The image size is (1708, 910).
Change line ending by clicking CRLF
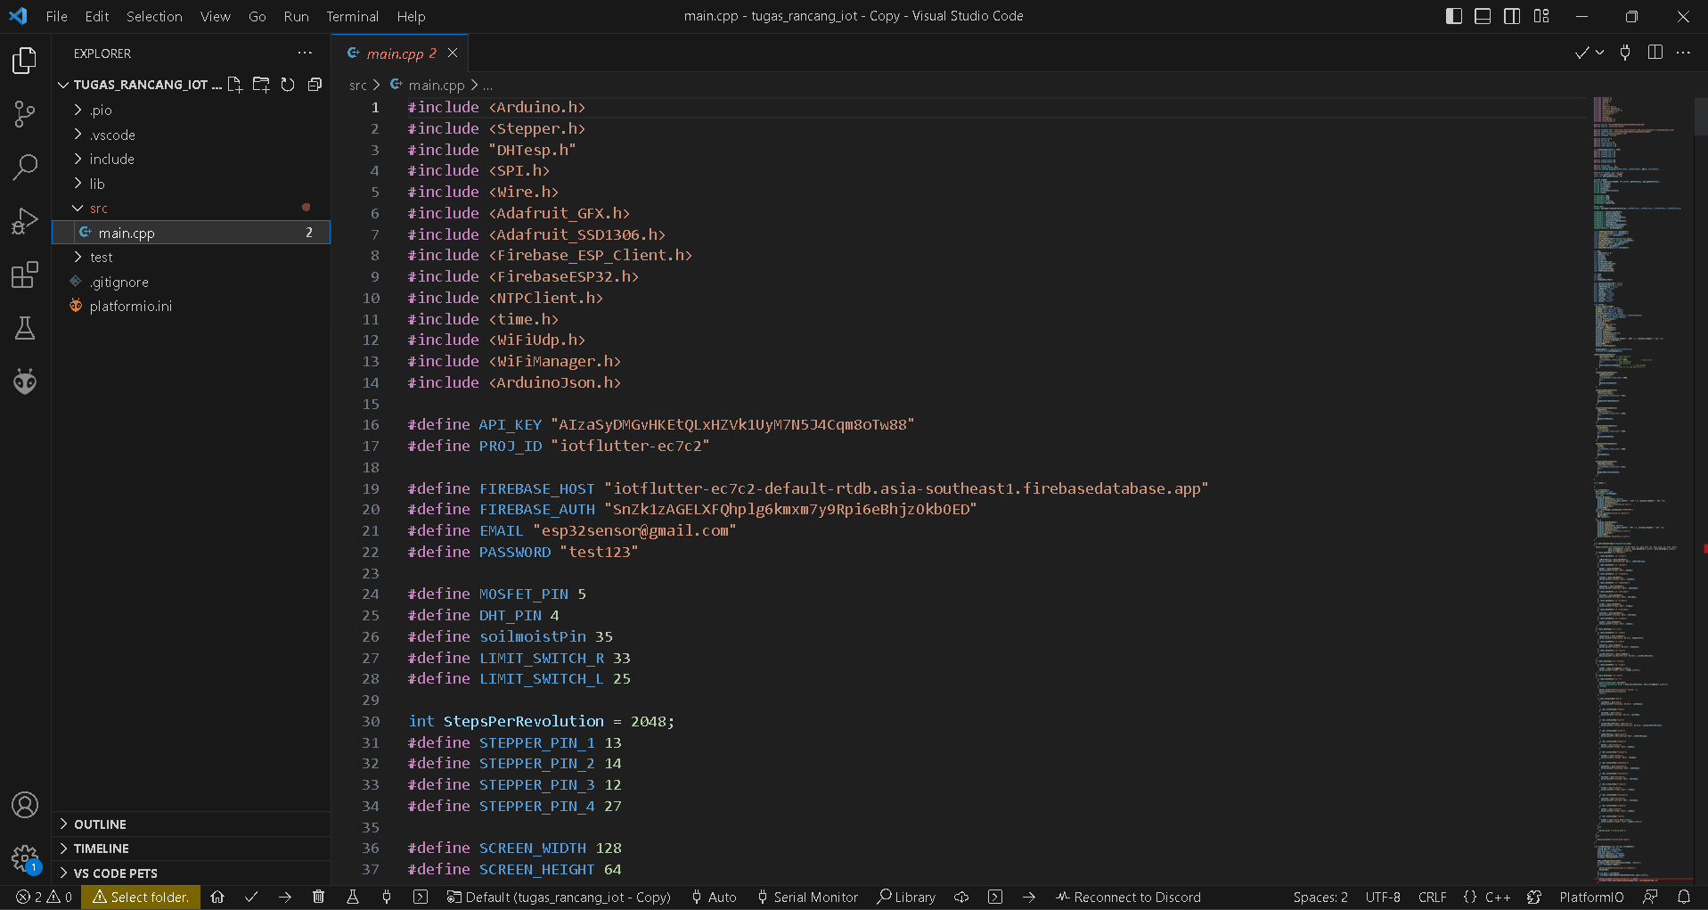pos(1433,898)
